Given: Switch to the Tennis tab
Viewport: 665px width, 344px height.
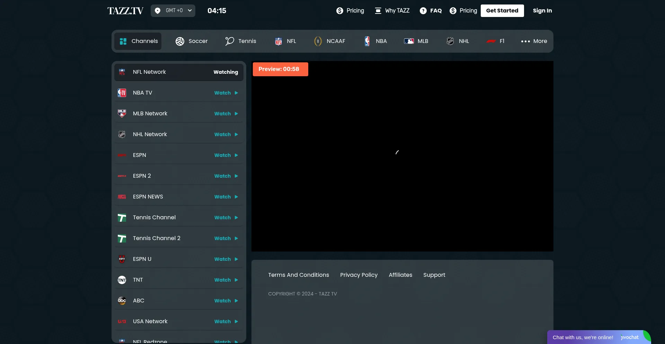Looking at the screenshot, I should [x=241, y=41].
